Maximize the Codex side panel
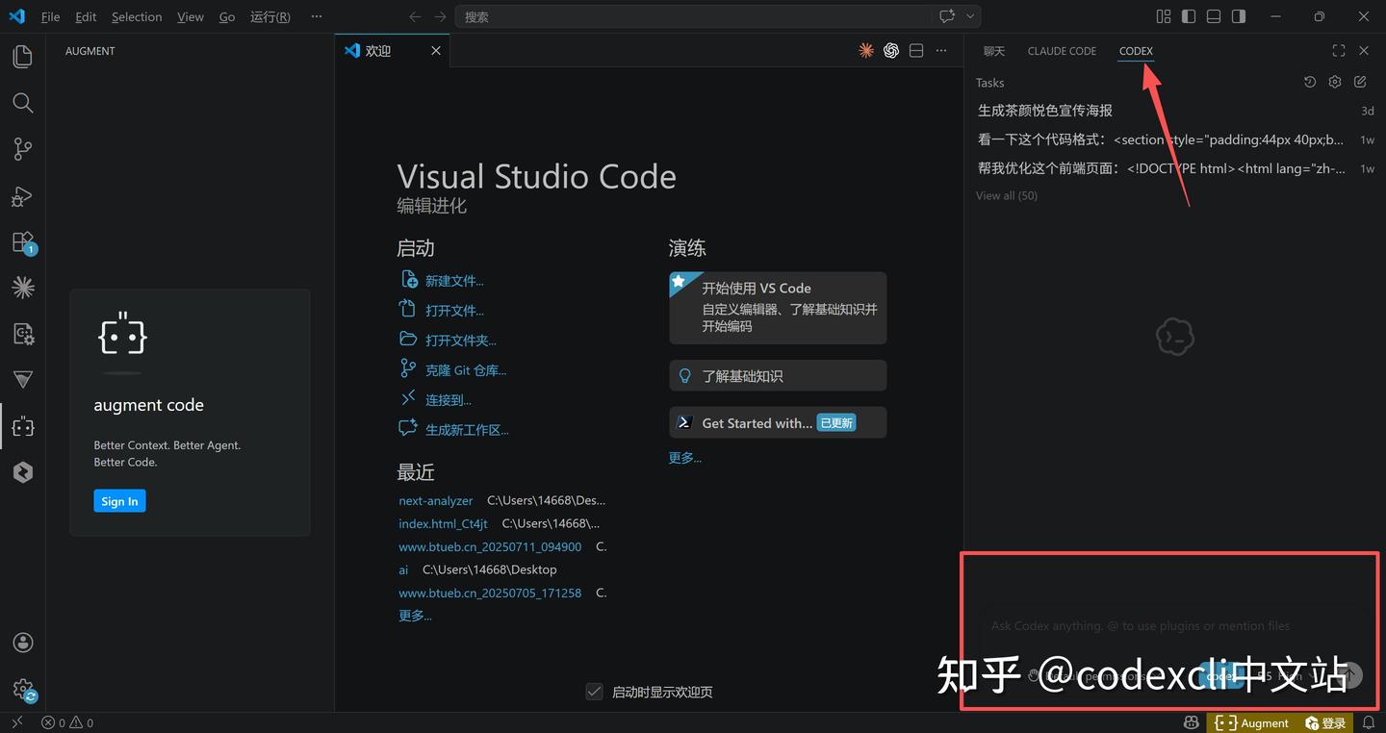The width and height of the screenshot is (1386, 733). pos(1339,51)
